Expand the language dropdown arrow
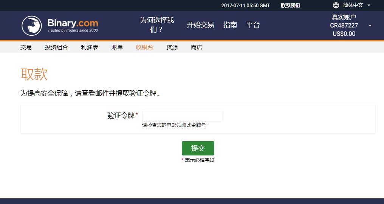The width and height of the screenshot is (384, 204). coord(369,5)
